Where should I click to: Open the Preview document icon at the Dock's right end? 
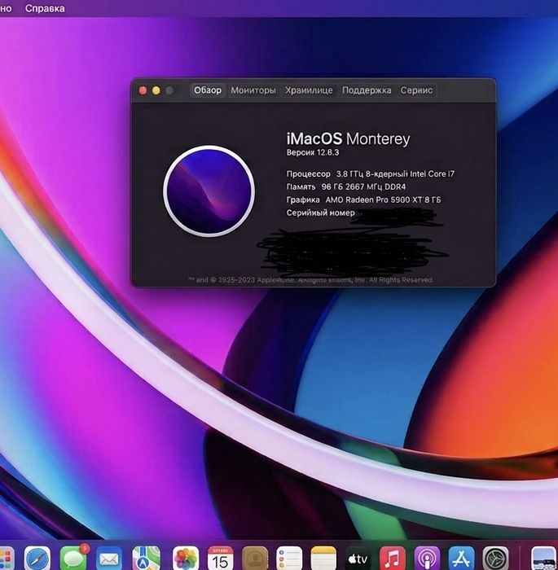click(543, 559)
